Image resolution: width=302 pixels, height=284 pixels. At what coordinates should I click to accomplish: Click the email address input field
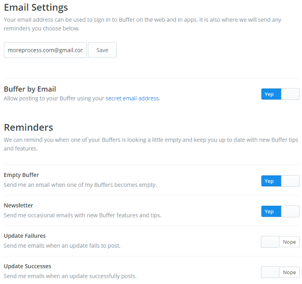[45, 50]
